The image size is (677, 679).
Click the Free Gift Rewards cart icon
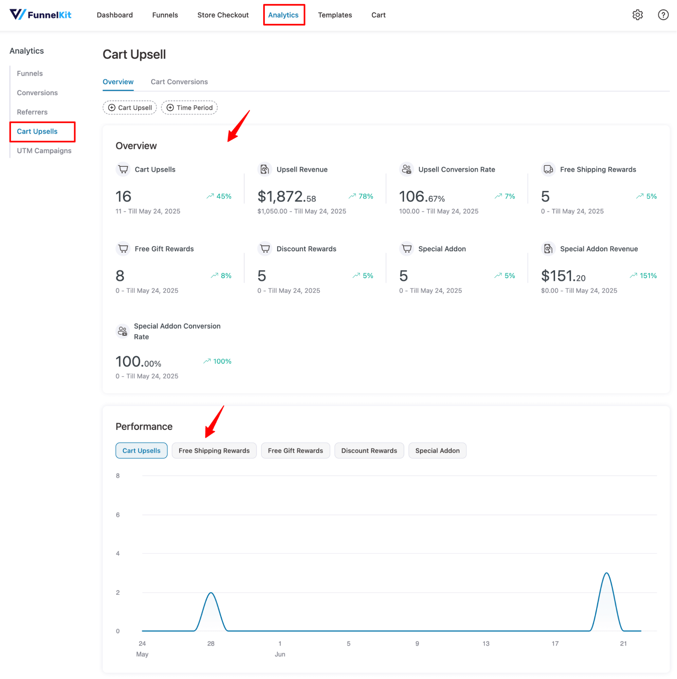click(x=123, y=249)
